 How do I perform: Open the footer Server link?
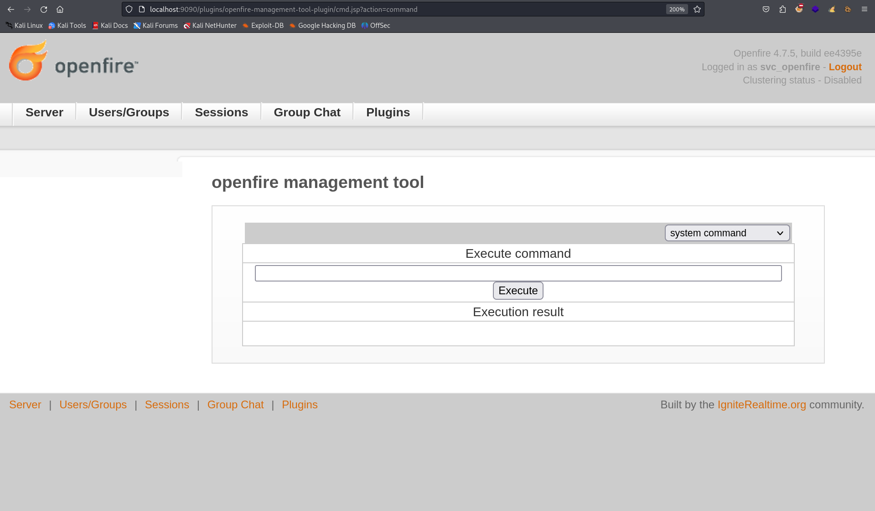25,405
